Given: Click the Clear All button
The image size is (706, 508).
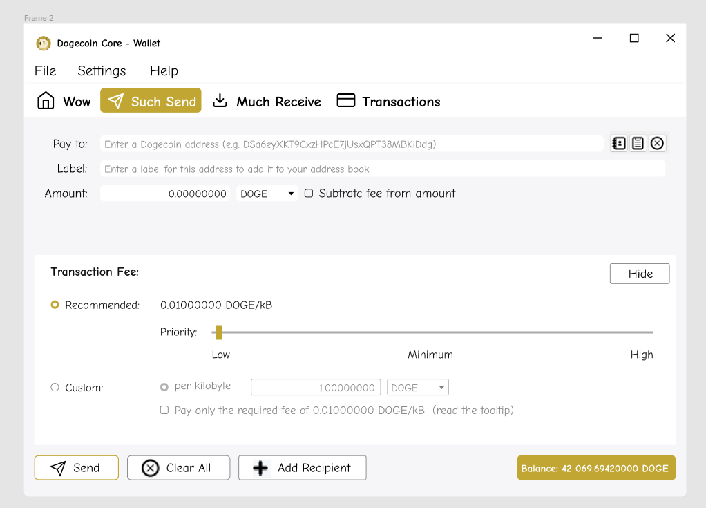Looking at the screenshot, I should coord(178,468).
